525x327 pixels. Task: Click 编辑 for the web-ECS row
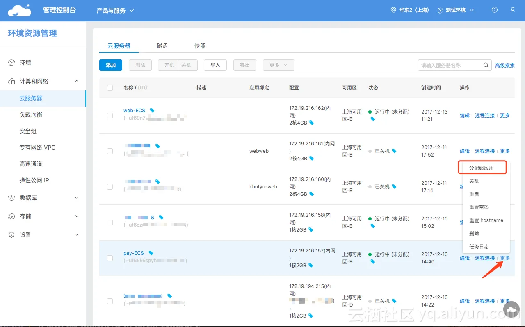click(x=465, y=116)
